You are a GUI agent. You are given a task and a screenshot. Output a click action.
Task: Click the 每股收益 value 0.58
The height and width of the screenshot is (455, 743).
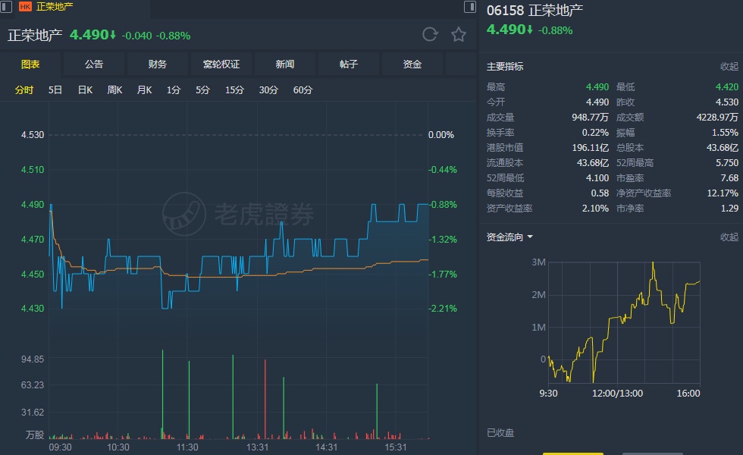tap(600, 193)
